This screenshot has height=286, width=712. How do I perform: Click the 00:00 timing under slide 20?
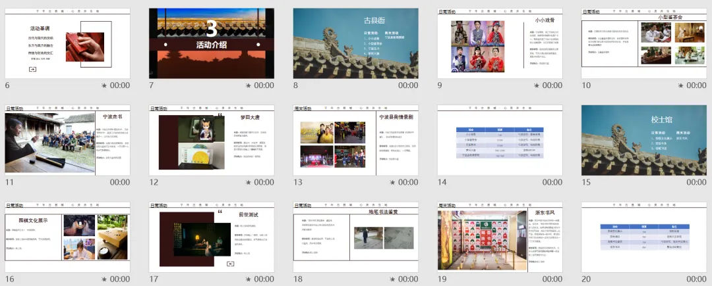(x=696, y=279)
